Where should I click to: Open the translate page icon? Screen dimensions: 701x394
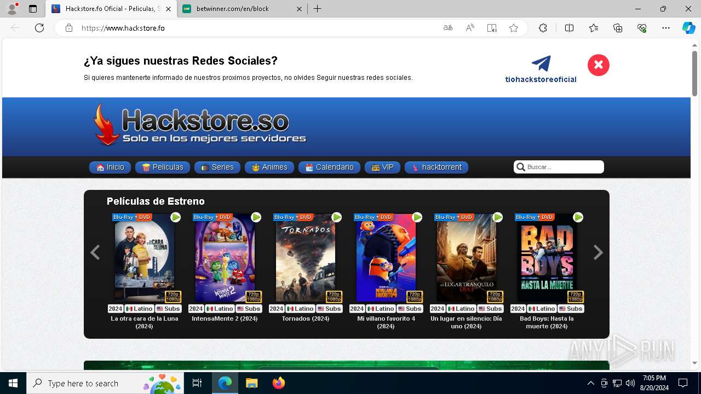pyautogui.click(x=448, y=28)
